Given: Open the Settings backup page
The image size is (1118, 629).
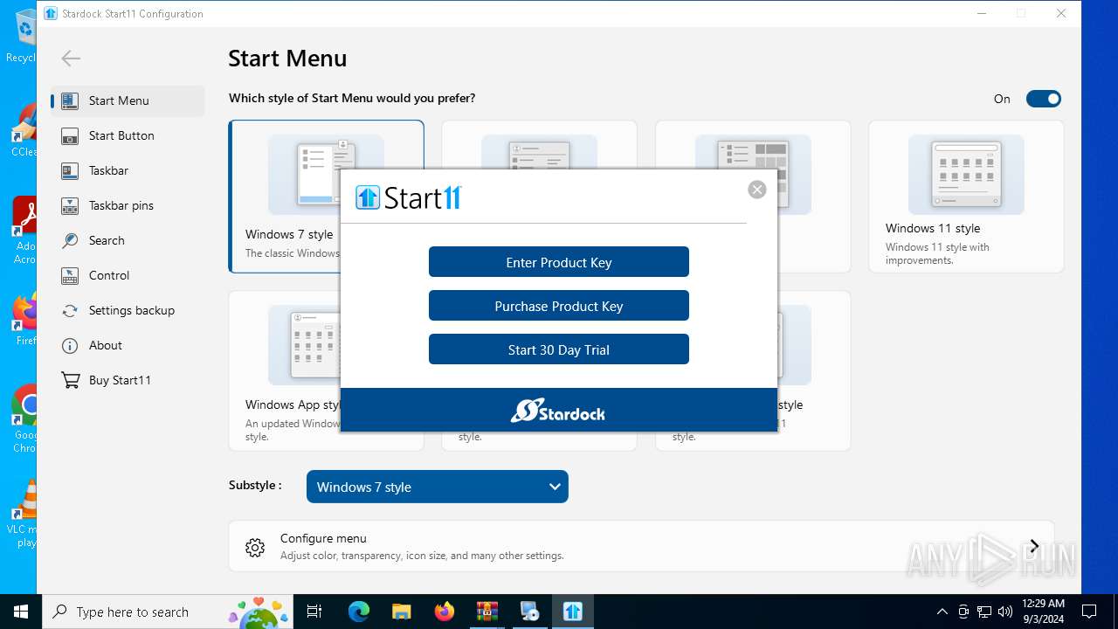Looking at the screenshot, I should click(x=128, y=310).
